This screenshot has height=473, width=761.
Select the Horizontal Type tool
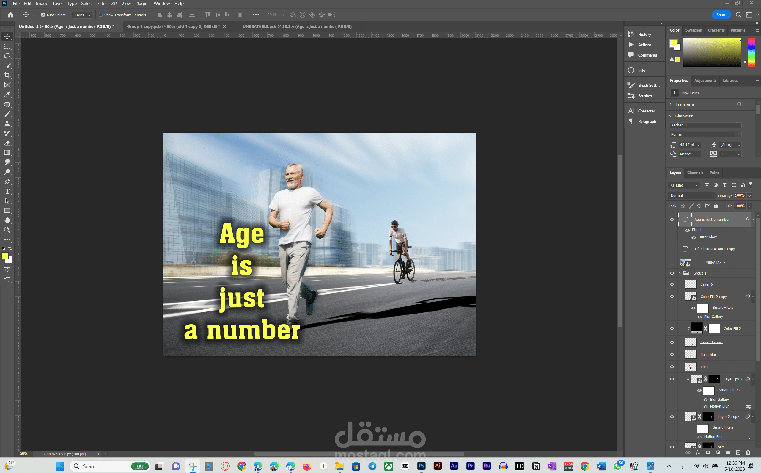pyautogui.click(x=7, y=192)
